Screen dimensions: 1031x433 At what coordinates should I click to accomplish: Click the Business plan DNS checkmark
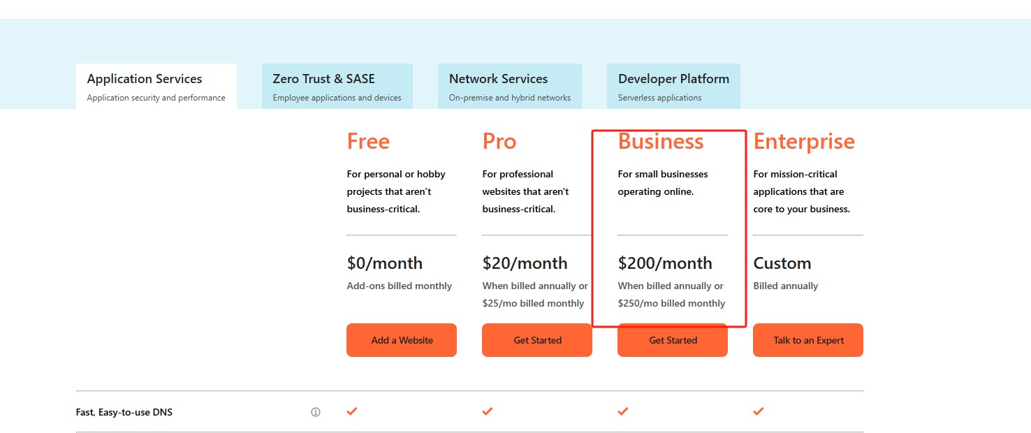623,411
